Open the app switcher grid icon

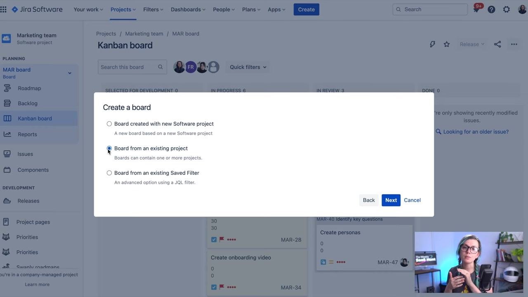coord(3,9)
